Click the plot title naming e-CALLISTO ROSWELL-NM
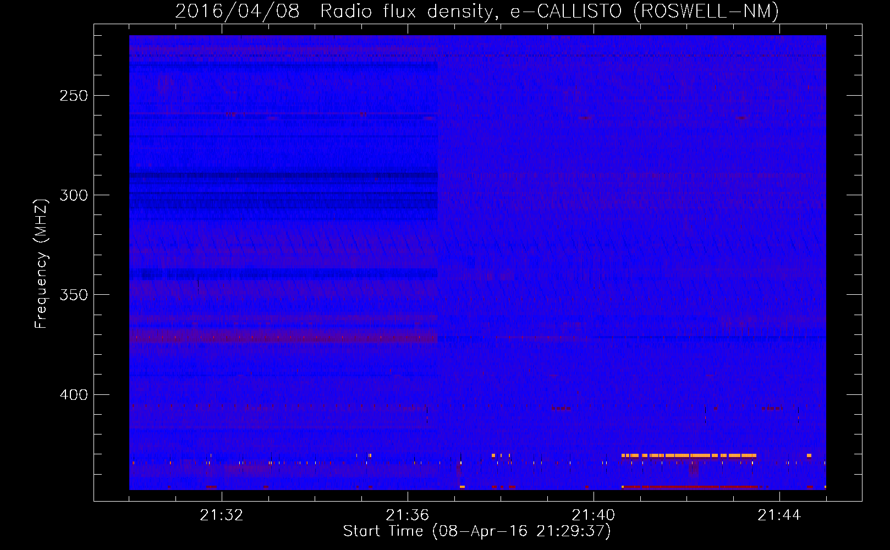Screen dimensions: 890x550 [x=477, y=11]
